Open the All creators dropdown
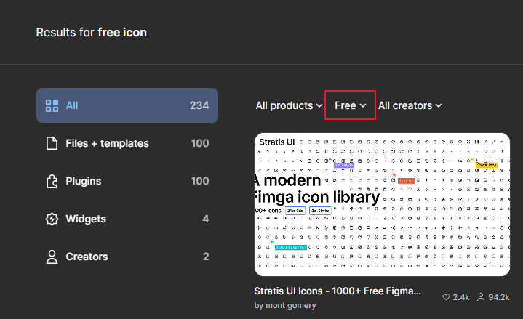Viewport: 523px width, 319px height. click(410, 105)
